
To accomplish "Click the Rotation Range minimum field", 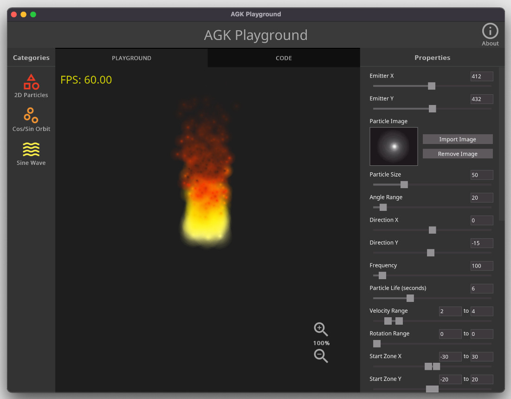I will [450, 334].
